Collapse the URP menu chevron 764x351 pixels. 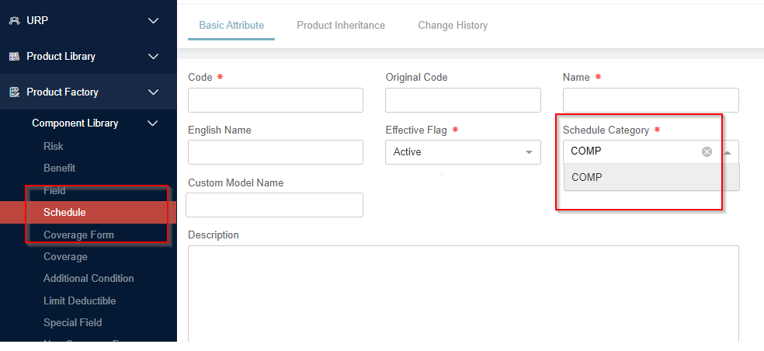[x=153, y=21]
